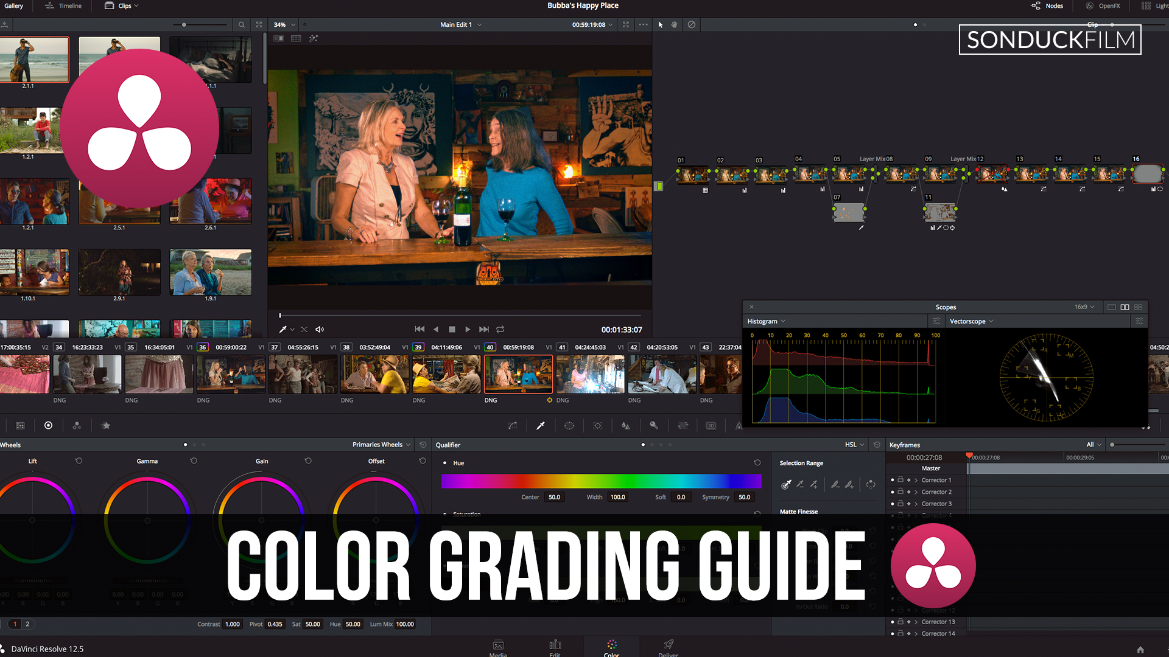Open the Tracker palette icon
The height and width of the screenshot is (657, 1169).
click(598, 426)
